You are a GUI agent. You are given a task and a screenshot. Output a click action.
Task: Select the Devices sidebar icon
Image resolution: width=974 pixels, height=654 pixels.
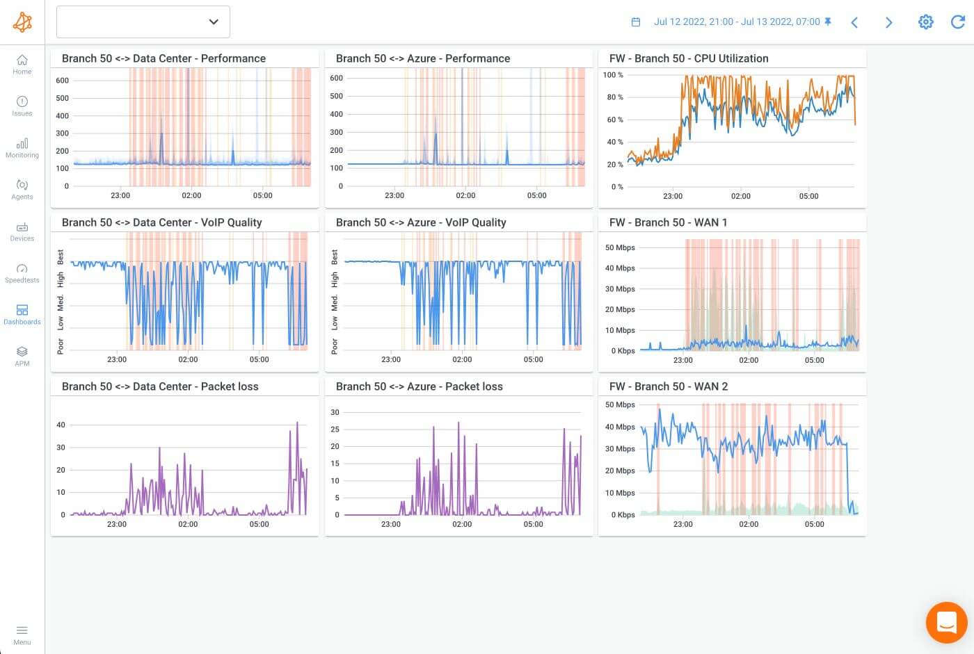click(x=22, y=233)
